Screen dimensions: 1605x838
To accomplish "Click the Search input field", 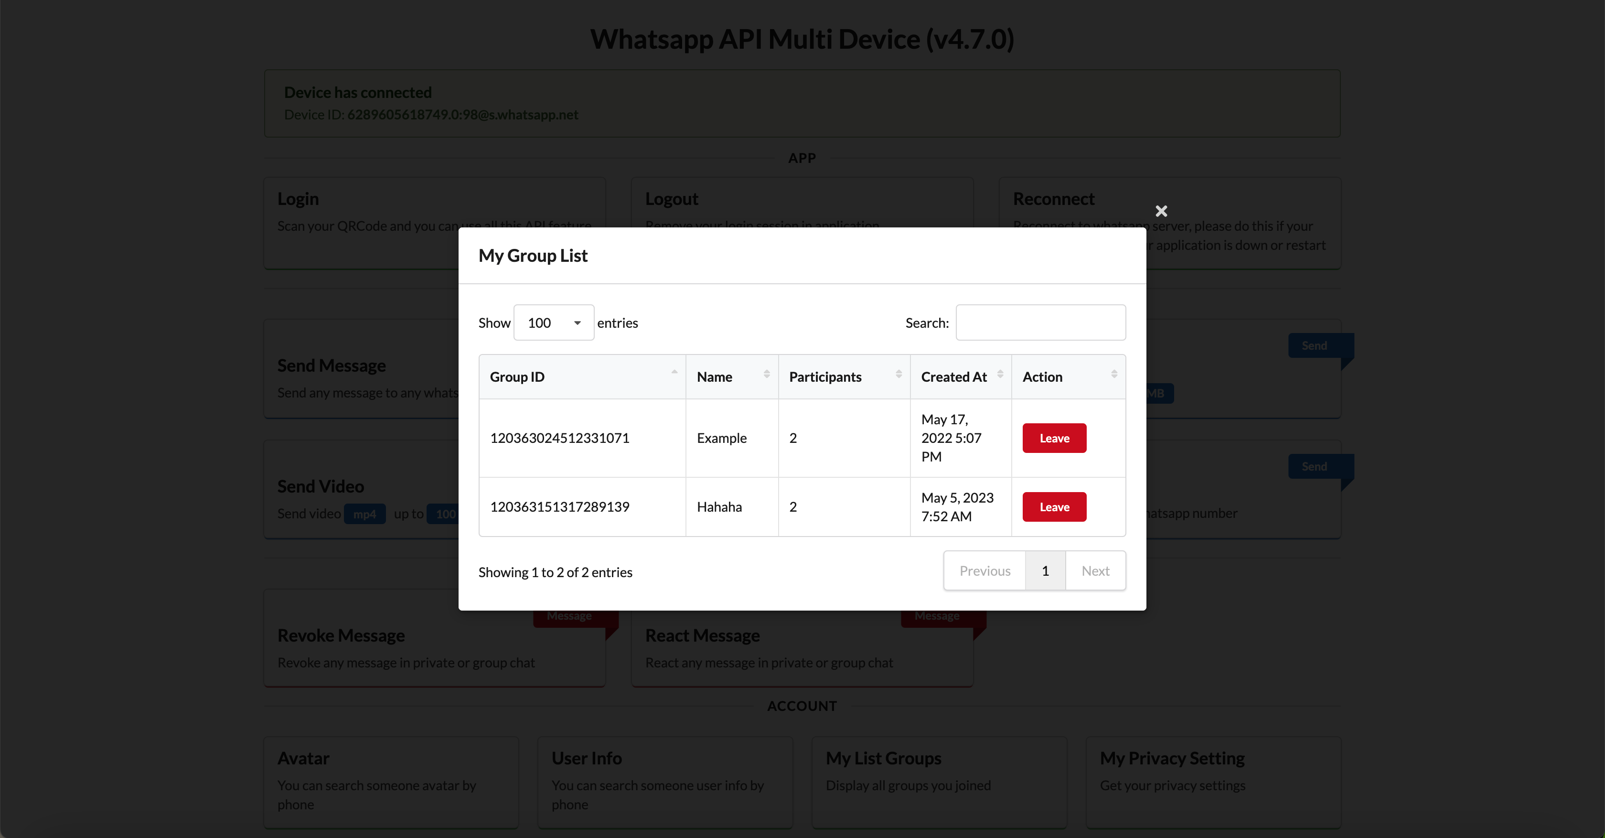I will coord(1040,323).
